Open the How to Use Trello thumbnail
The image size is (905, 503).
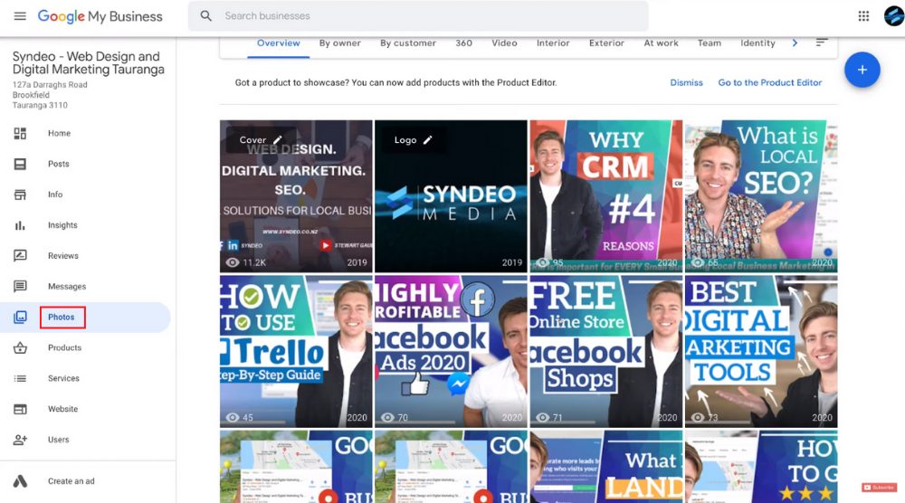pos(296,351)
